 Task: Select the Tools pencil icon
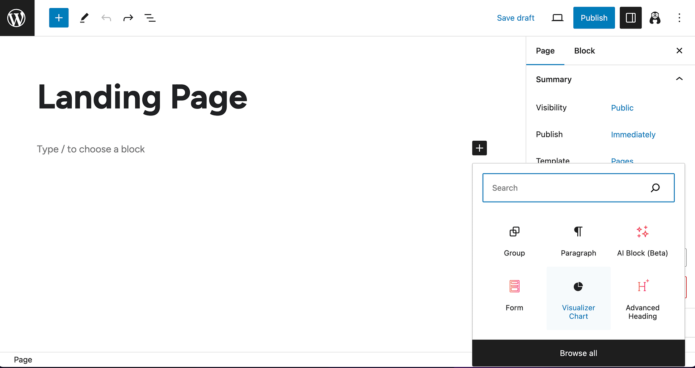pos(84,17)
